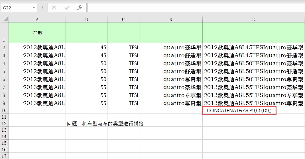Select column D header
Viewport: 305px width, 159px height.
pos(171,19)
